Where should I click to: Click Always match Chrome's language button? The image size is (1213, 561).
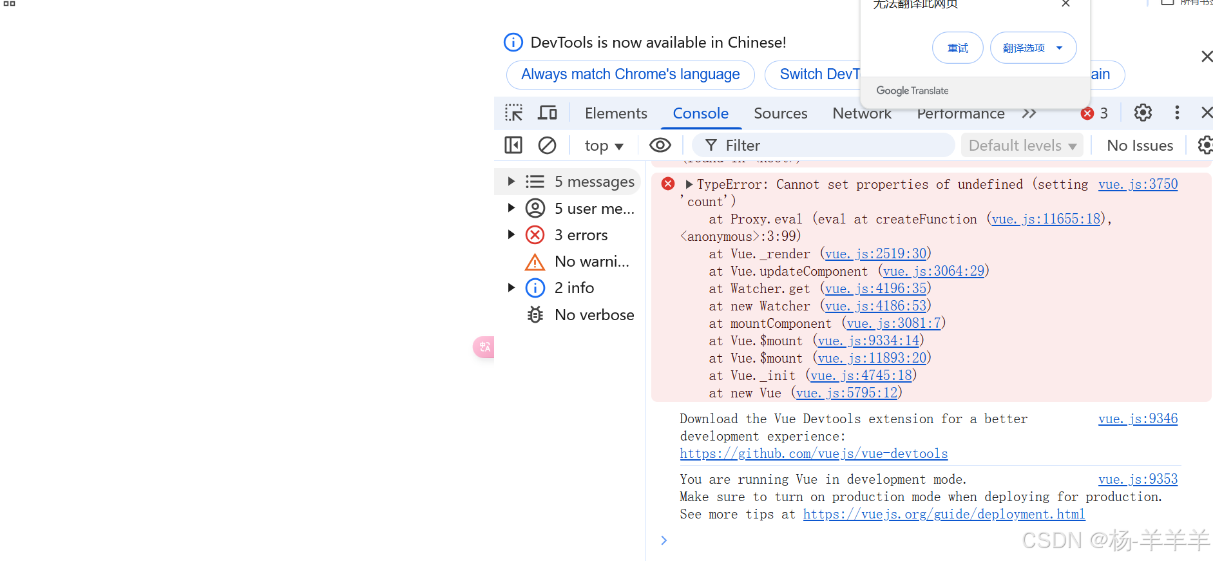coord(630,75)
